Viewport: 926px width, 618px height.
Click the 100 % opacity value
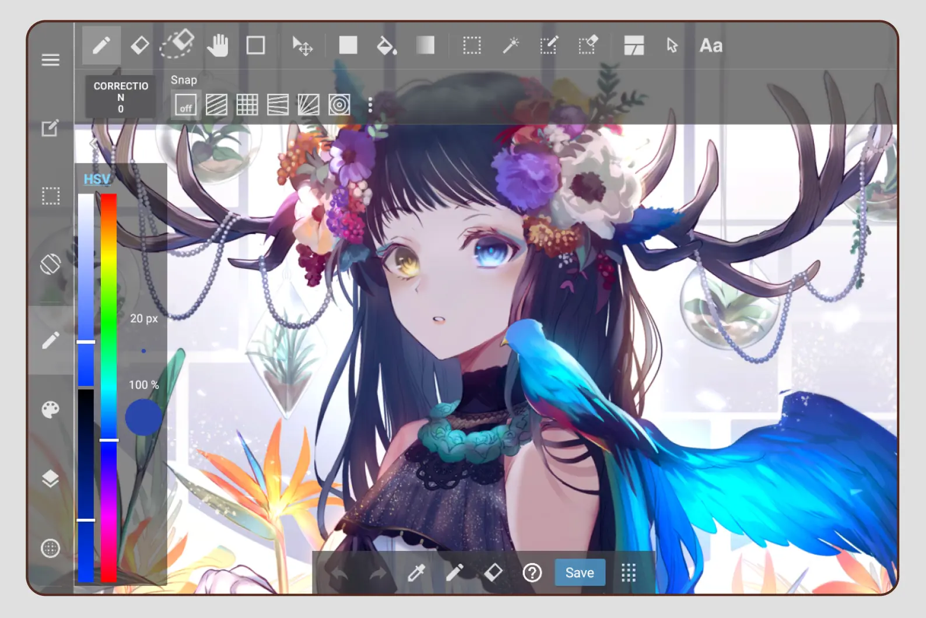[x=143, y=385]
